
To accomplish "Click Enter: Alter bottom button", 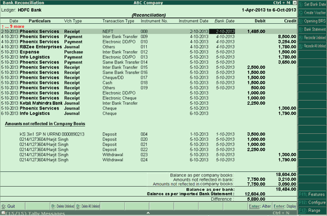I will coord(260,206).
